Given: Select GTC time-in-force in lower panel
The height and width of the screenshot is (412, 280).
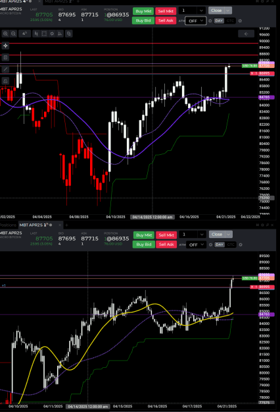Looking at the screenshot, I should [x=231, y=245].
